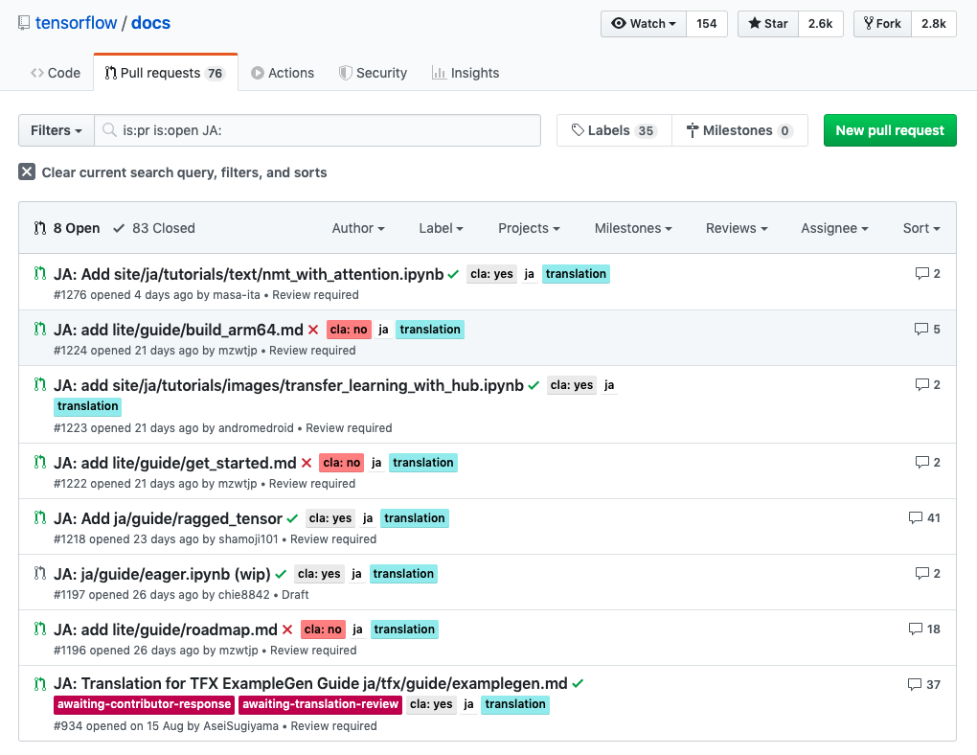Show the 83 Closed pull requests
Screen dimensions: 977x755
click(154, 228)
